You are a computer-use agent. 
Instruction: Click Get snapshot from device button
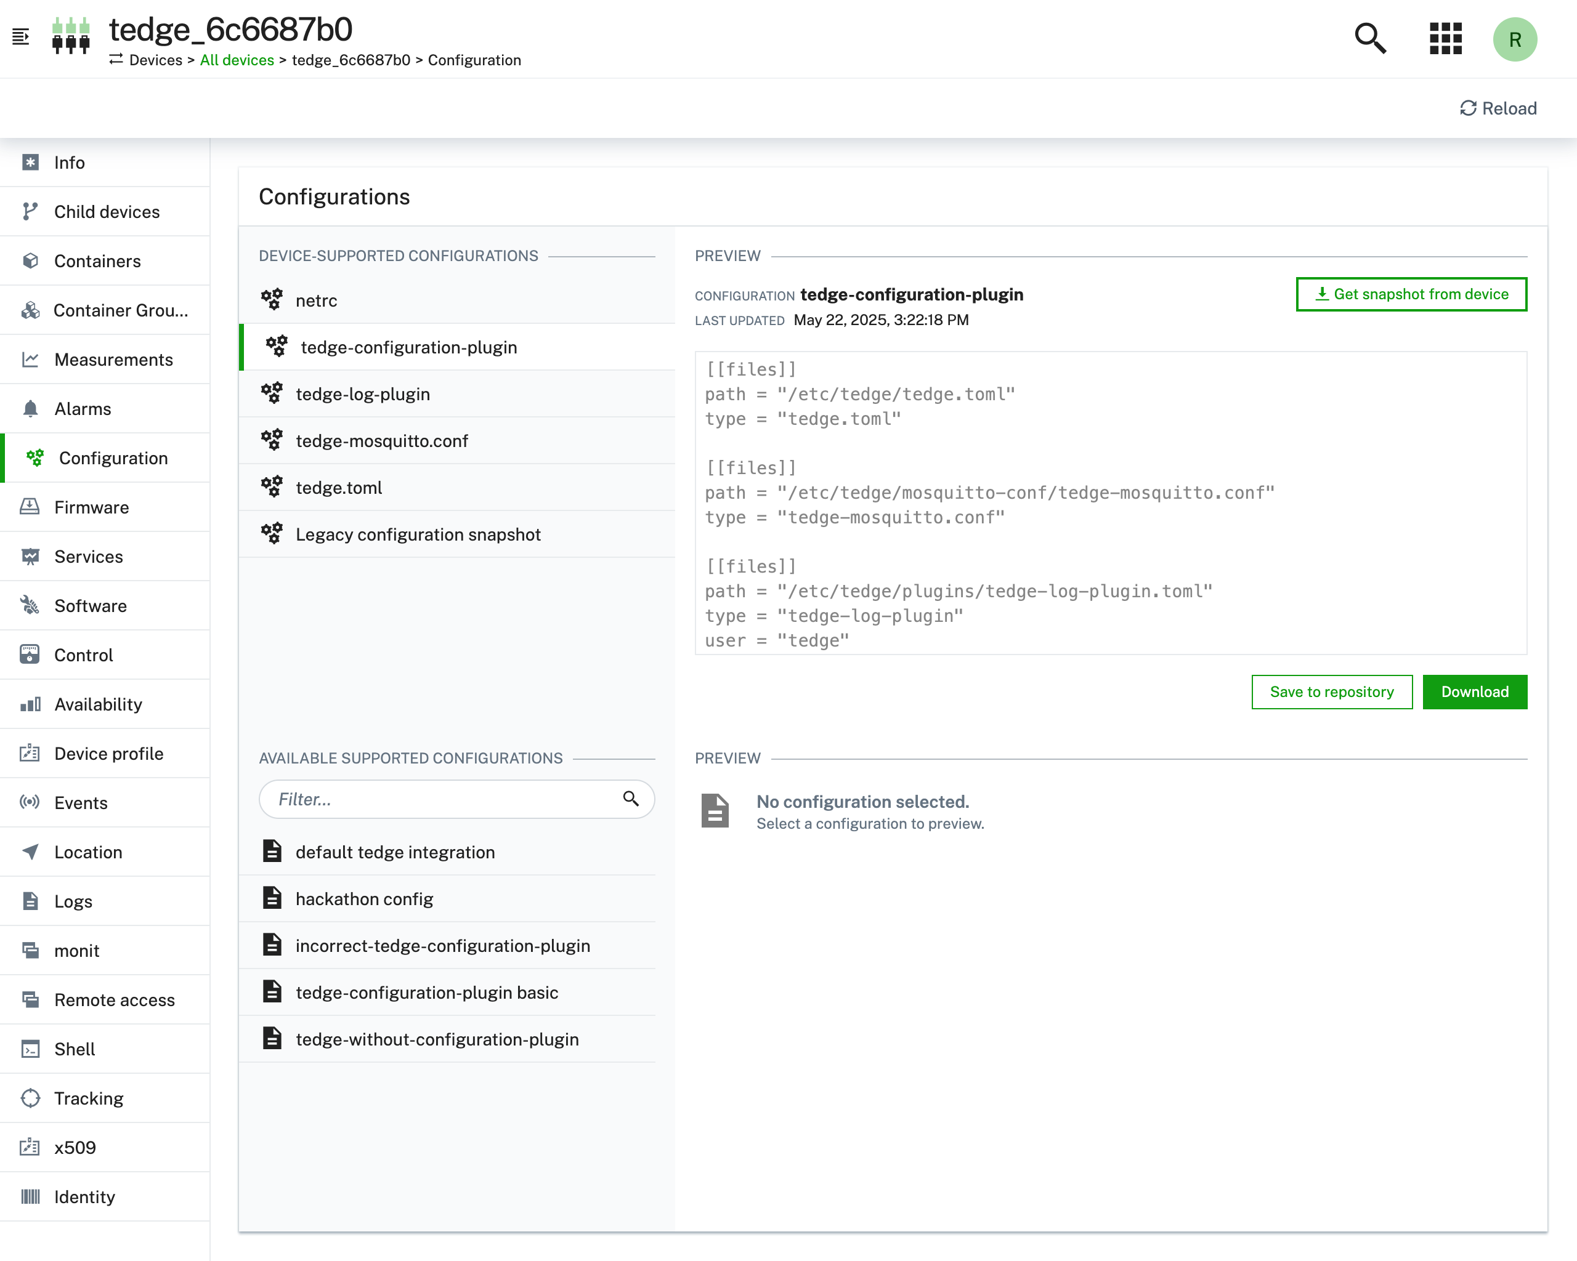[x=1411, y=294]
